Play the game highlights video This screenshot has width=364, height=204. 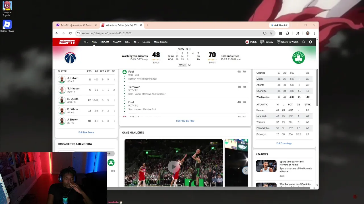coord(173,167)
